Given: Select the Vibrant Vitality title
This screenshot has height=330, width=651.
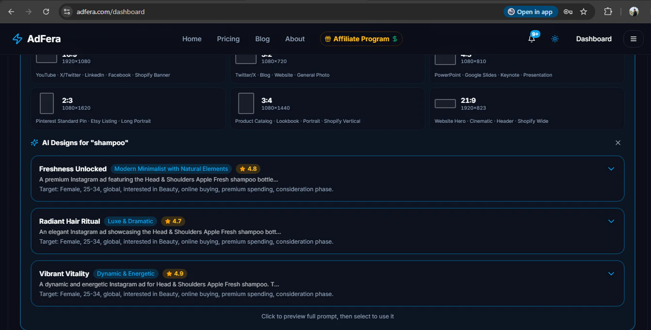Looking at the screenshot, I should pos(64,274).
